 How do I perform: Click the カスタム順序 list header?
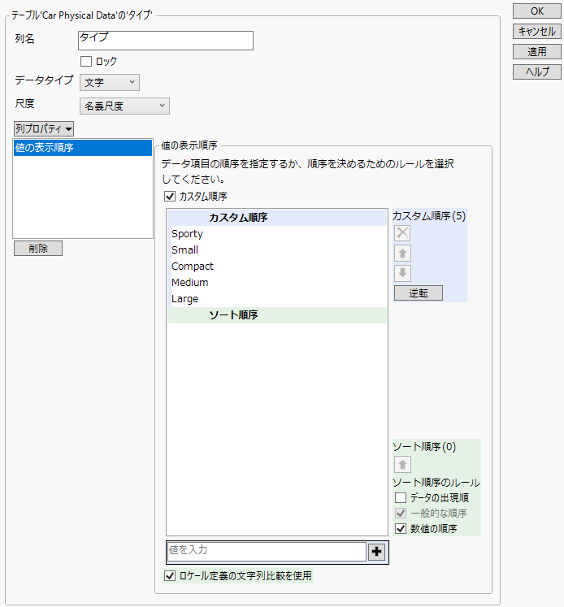click(x=277, y=218)
